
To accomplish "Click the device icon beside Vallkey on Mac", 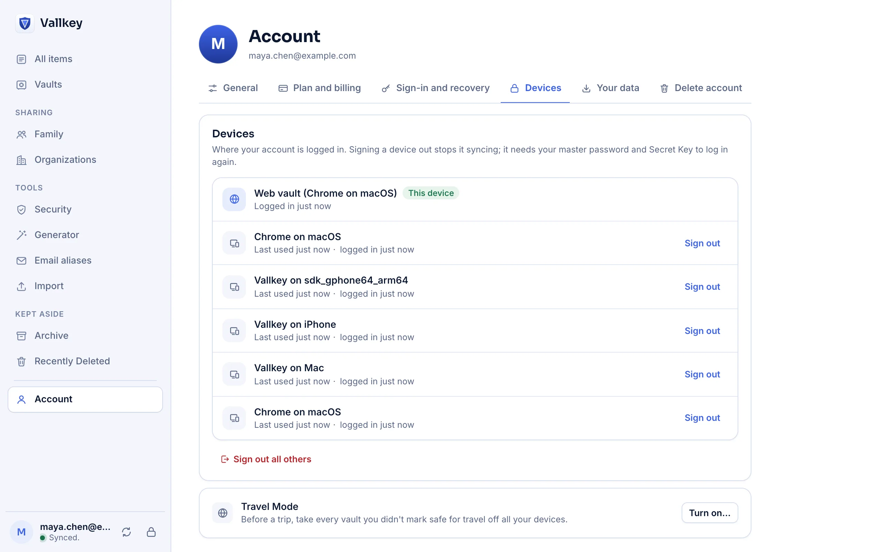I will coord(234,374).
